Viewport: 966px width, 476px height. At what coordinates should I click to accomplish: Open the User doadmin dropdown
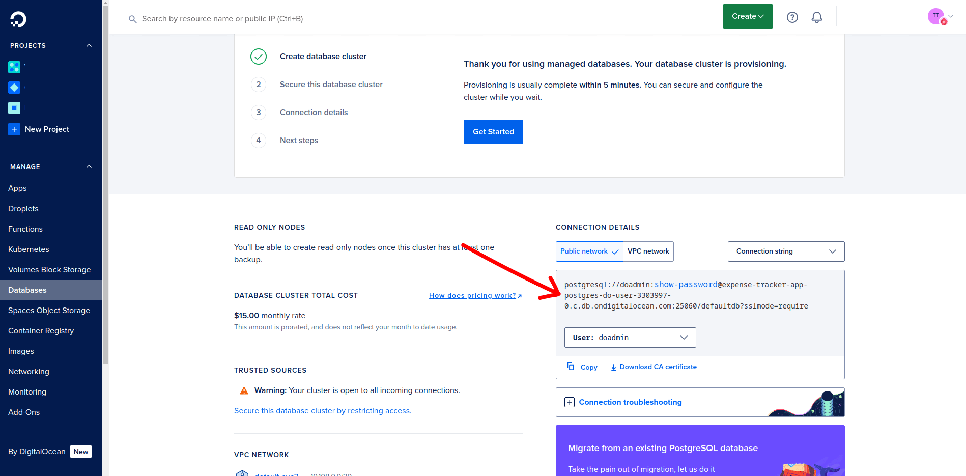[x=630, y=338]
